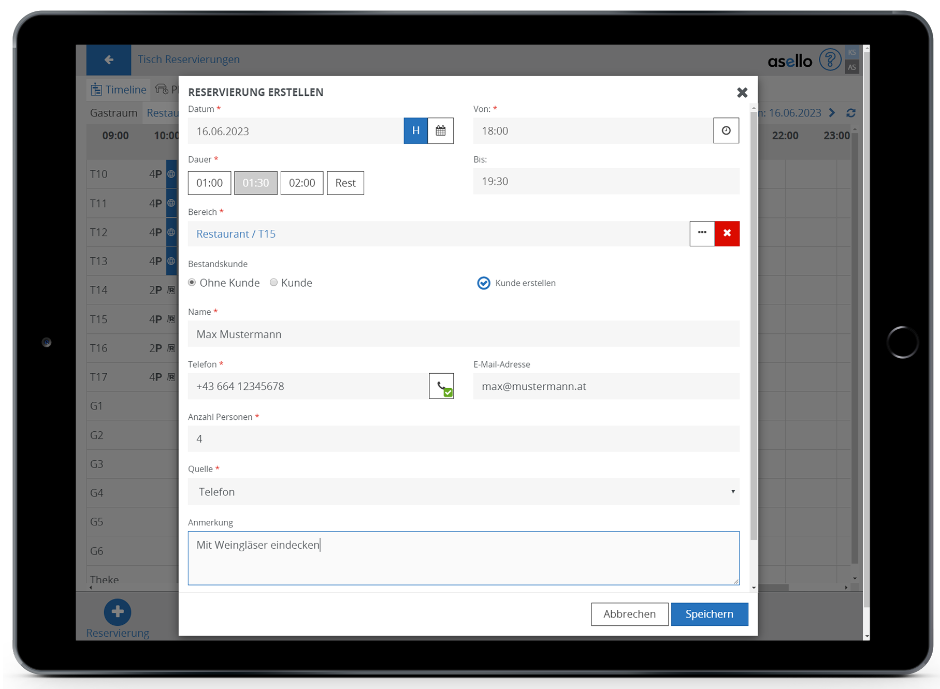Select the Kunde radio button

coord(273,283)
